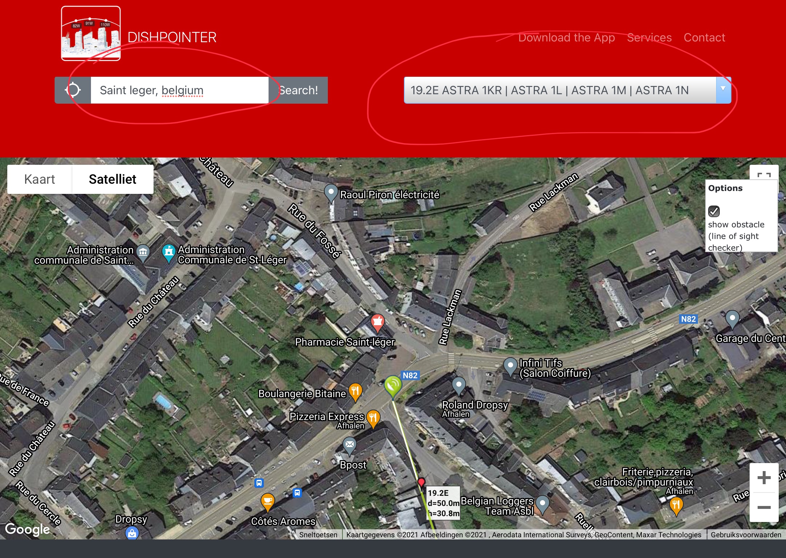Click the Boulangerie Bitaine restaurant pin
This screenshot has height=558, width=786.
[x=356, y=393]
